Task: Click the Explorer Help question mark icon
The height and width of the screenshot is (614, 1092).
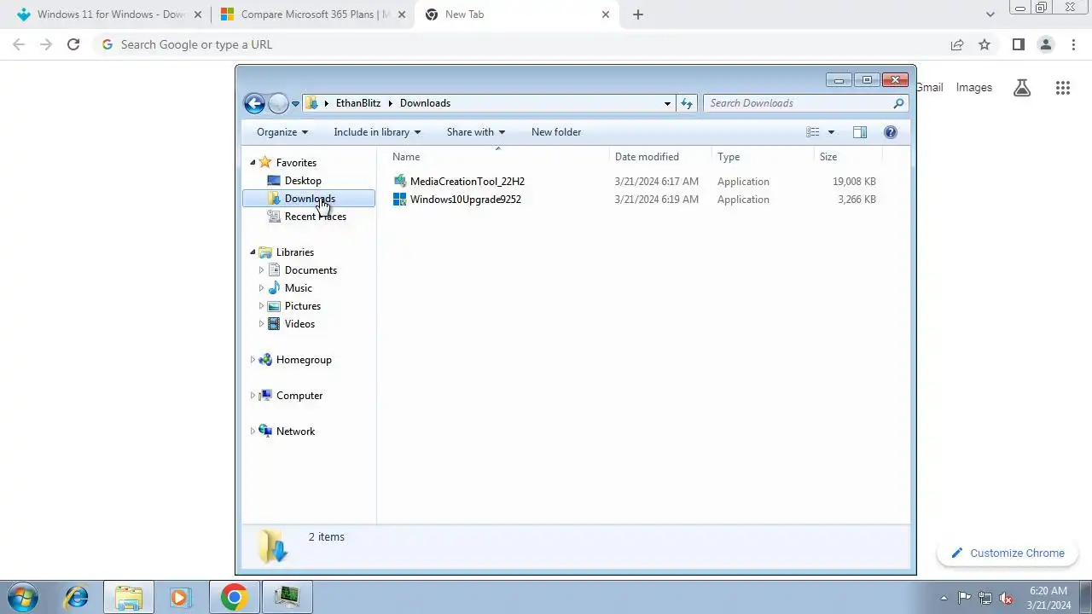Action: point(891,132)
